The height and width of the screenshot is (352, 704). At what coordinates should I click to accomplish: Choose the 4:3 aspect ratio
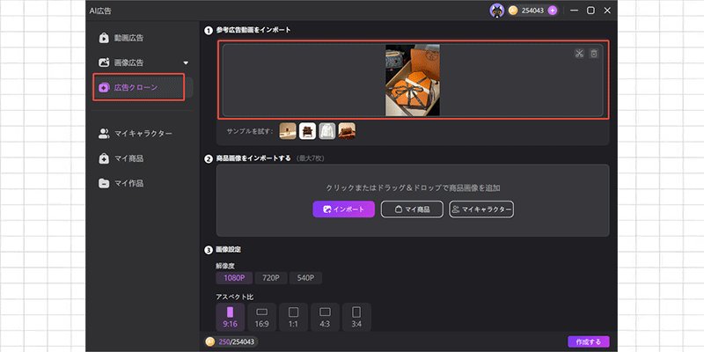tap(325, 317)
